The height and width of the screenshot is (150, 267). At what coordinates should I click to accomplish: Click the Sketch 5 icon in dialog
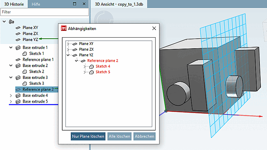(91, 72)
